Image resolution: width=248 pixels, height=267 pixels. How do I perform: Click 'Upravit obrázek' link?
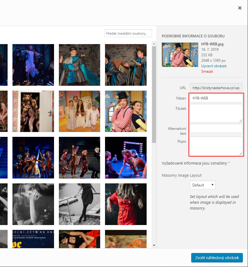[x=214, y=66]
